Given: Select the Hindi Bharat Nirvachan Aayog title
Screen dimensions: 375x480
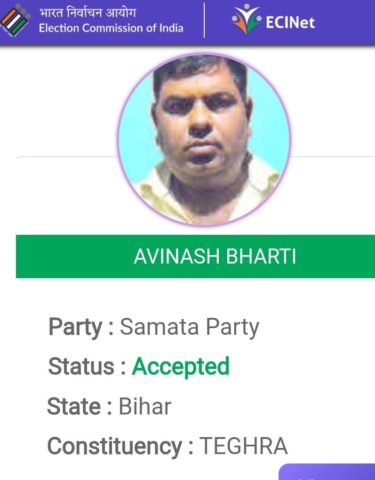Looking at the screenshot, I should (88, 13).
